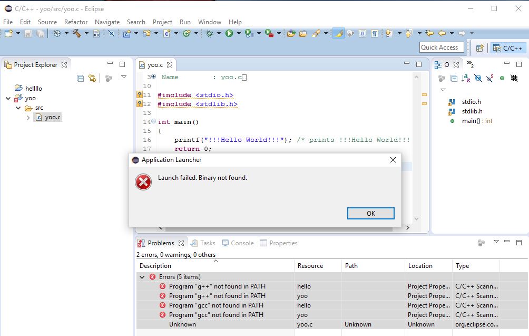The image size is (529, 336).
Task: Click the New Source Folder icon
Action: click(146, 33)
